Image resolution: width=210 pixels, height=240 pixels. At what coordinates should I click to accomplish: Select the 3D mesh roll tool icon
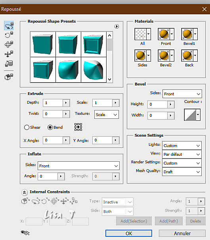tap(9, 35)
